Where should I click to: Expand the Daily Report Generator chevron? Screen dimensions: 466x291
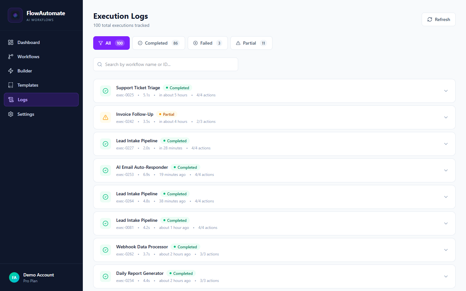coord(446,276)
